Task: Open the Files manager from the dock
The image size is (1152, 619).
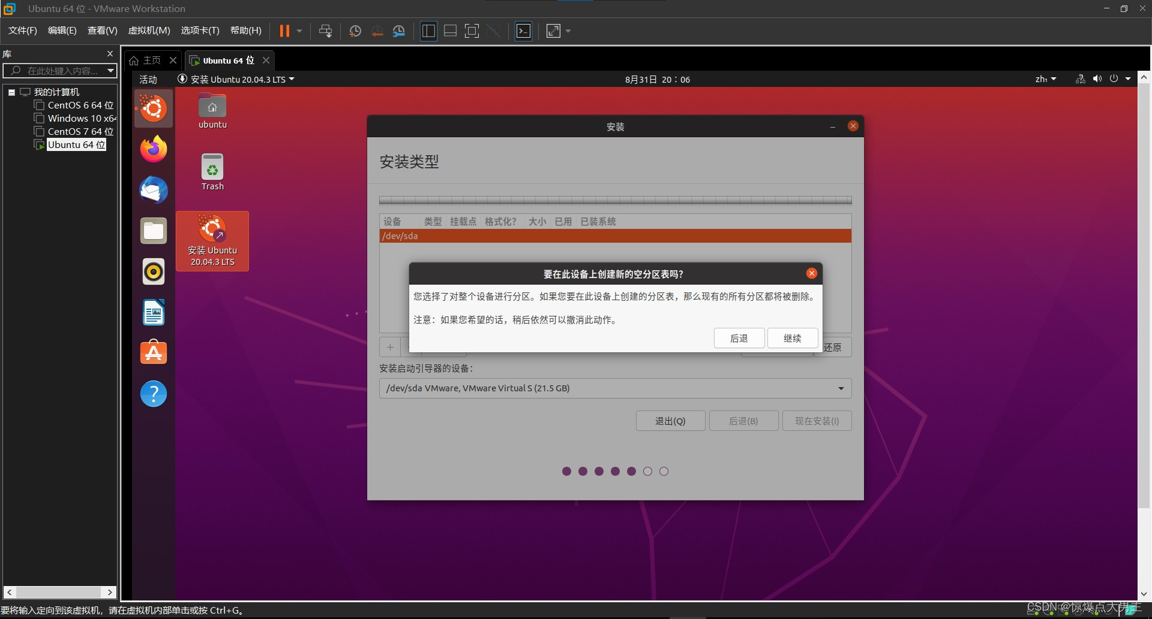Action: [154, 231]
